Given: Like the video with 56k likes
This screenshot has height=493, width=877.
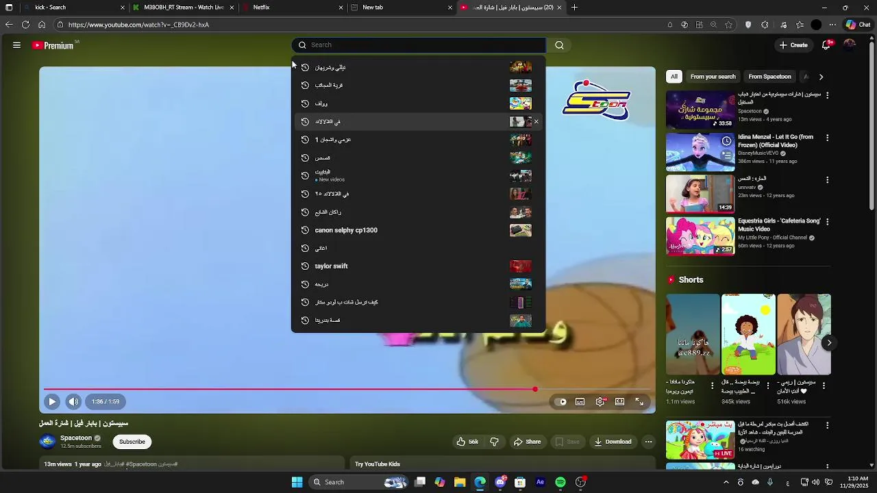Looking at the screenshot, I should pyautogui.click(x=467, y=442).
